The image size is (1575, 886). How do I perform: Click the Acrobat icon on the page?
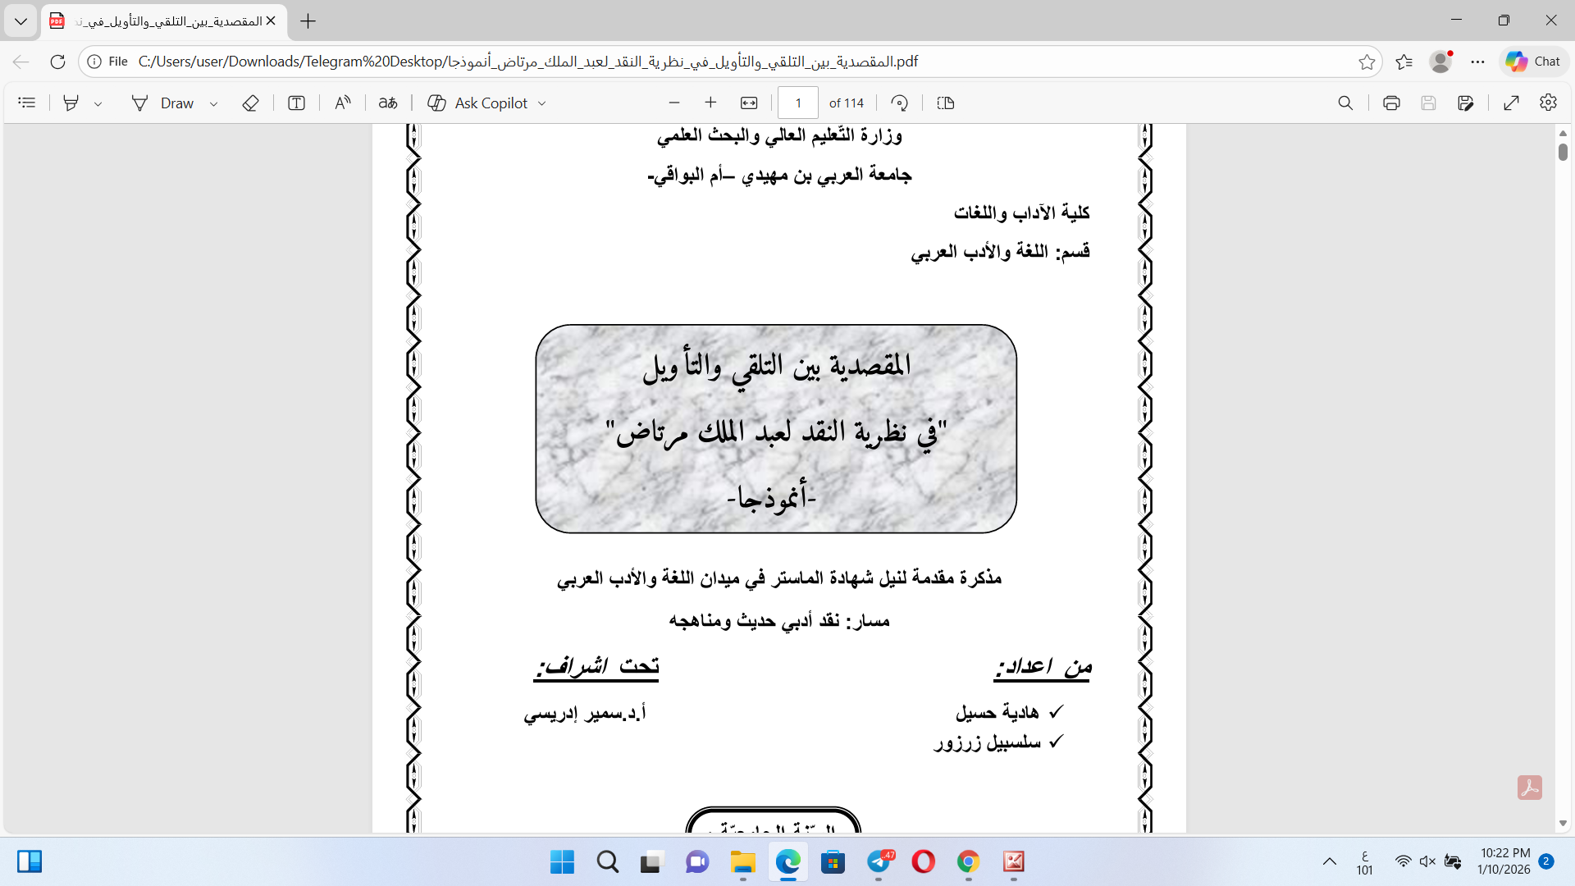pos(1530,788)
